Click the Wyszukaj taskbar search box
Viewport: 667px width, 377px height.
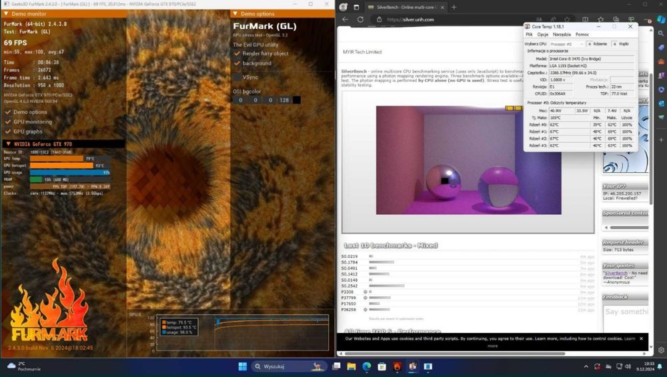pyautogui.click(x=289, y=366)
